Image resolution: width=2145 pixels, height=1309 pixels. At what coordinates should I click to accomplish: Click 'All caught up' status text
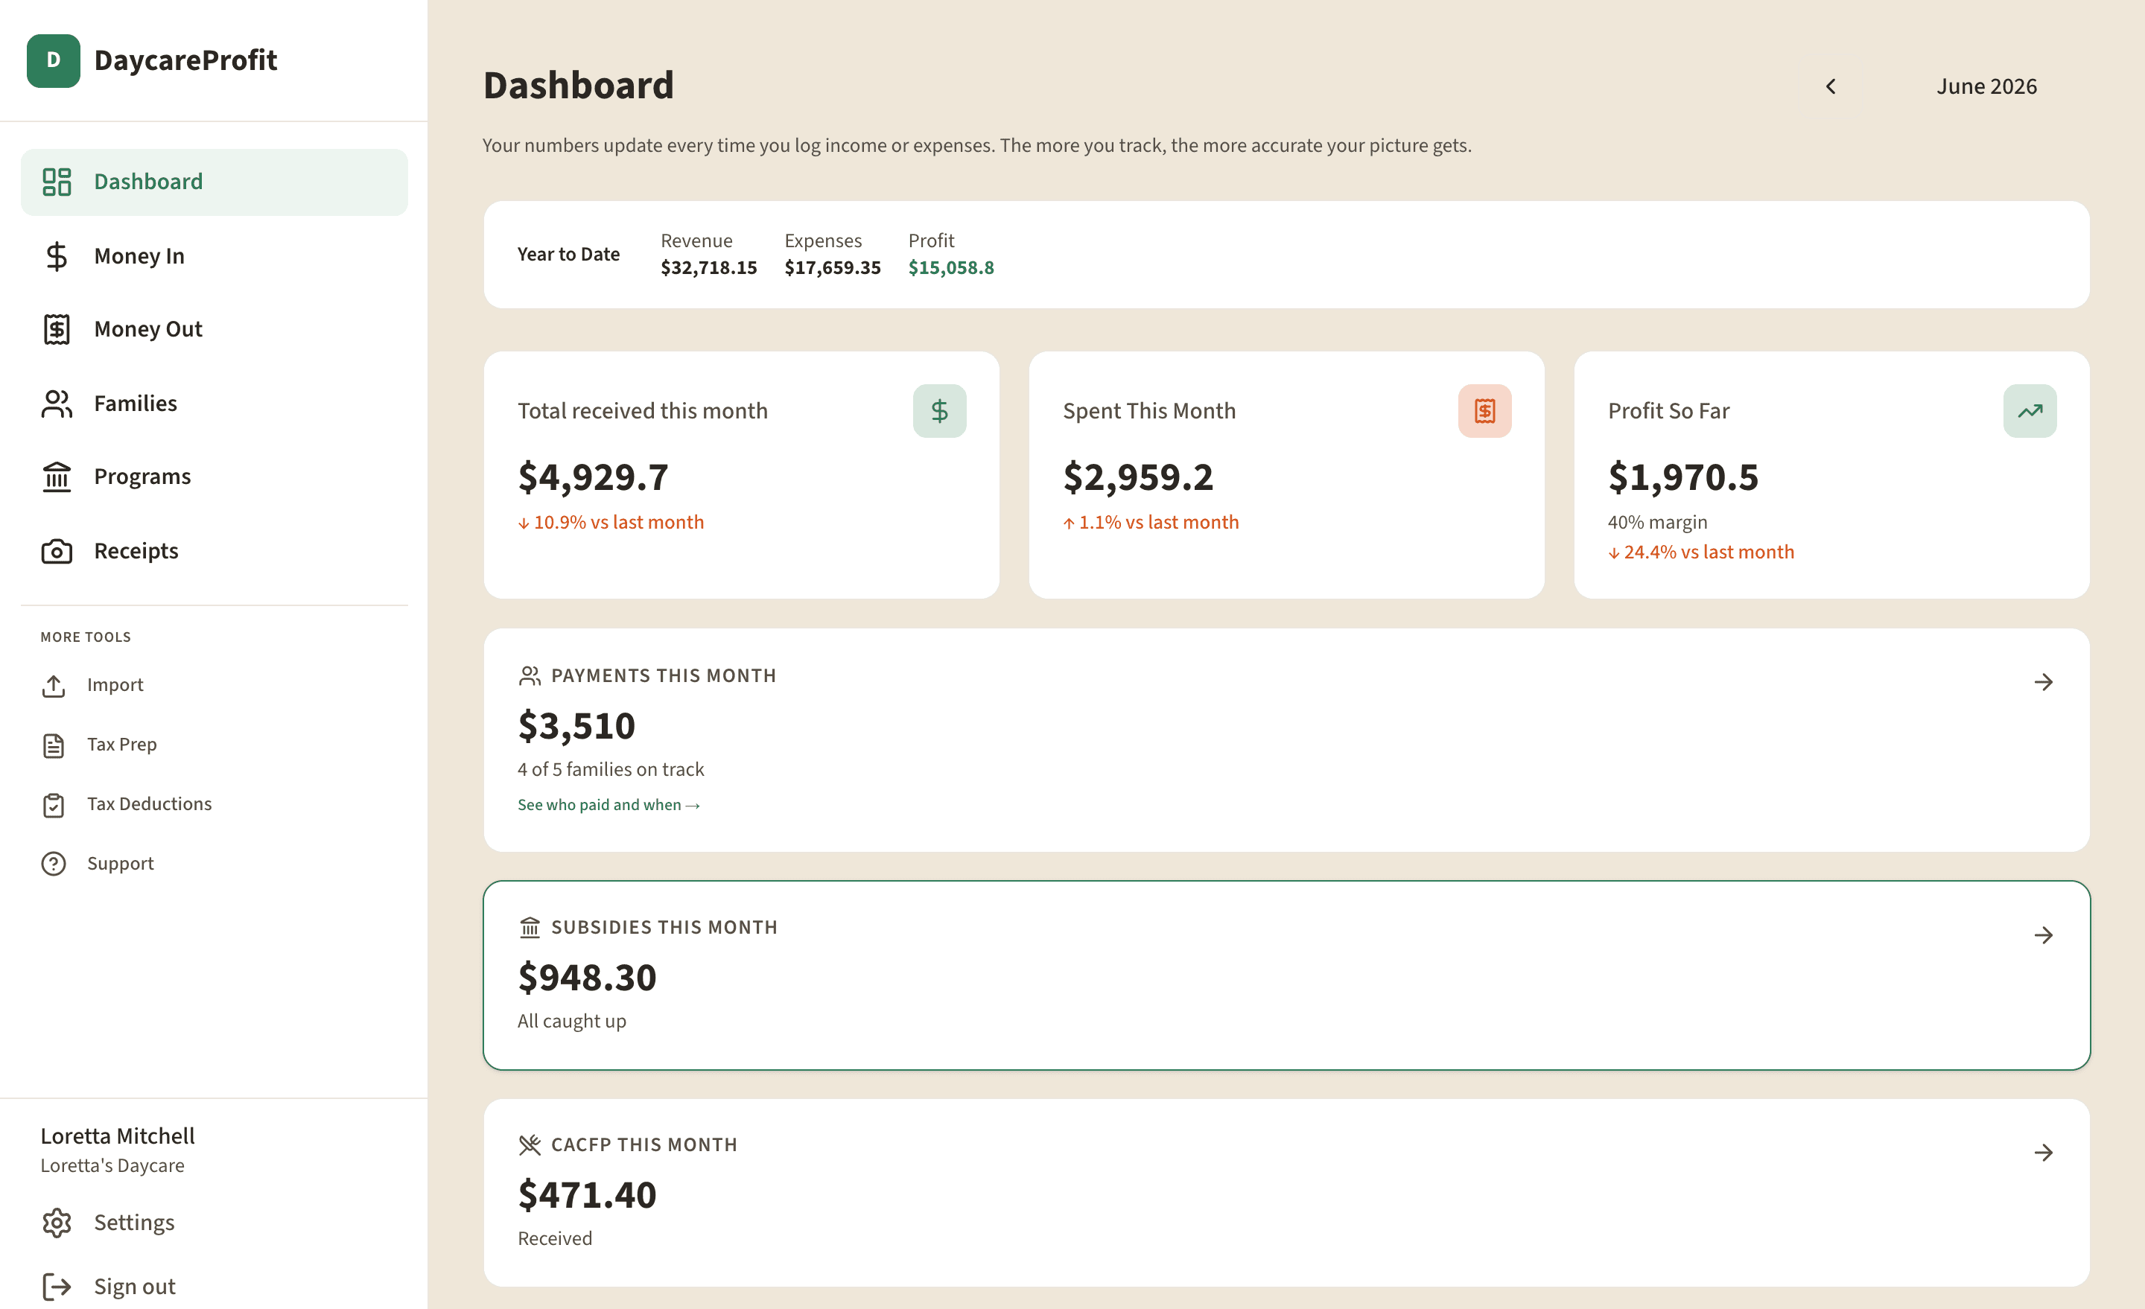pos(572,1021)
